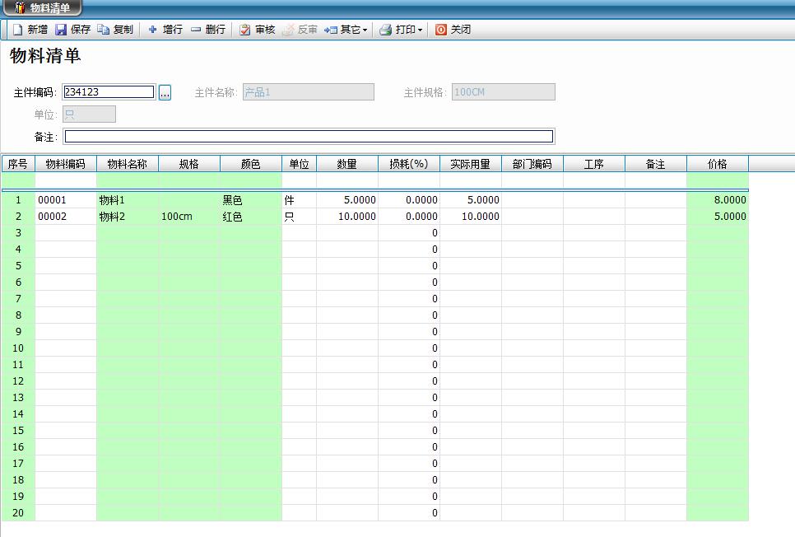The width and height of the screenshot is (795, 537).
Task: Click the 审核 (Audit) icon
Action: (245, 30)
